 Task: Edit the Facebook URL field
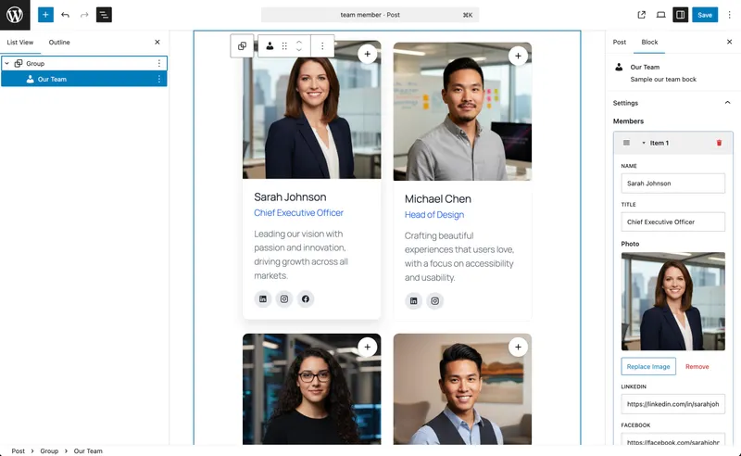point(673,439)
